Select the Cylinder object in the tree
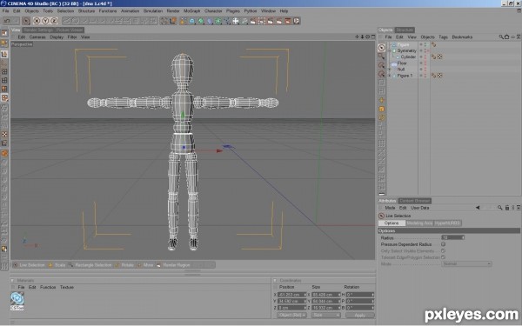522x326 pixels. pos(408,57)
